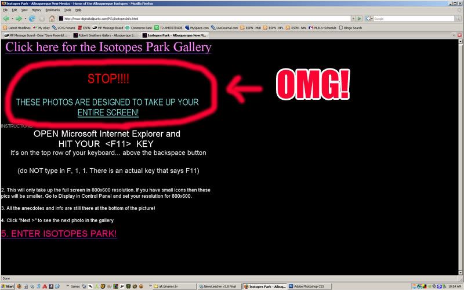
Task: Open the Google search engine dropdown
Action: (x=369, y=19)
